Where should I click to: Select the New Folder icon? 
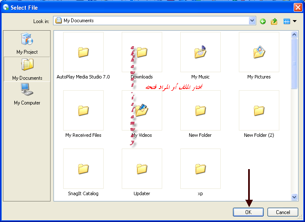pos(201,110)
